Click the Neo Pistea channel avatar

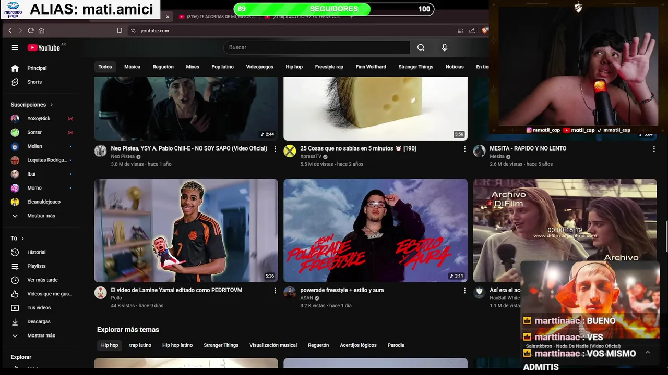click(x=100, y=151)
